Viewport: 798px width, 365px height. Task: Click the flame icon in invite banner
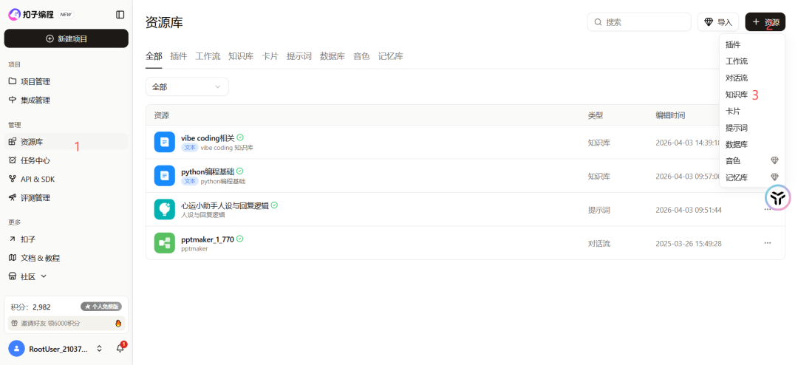coord(118,324)
